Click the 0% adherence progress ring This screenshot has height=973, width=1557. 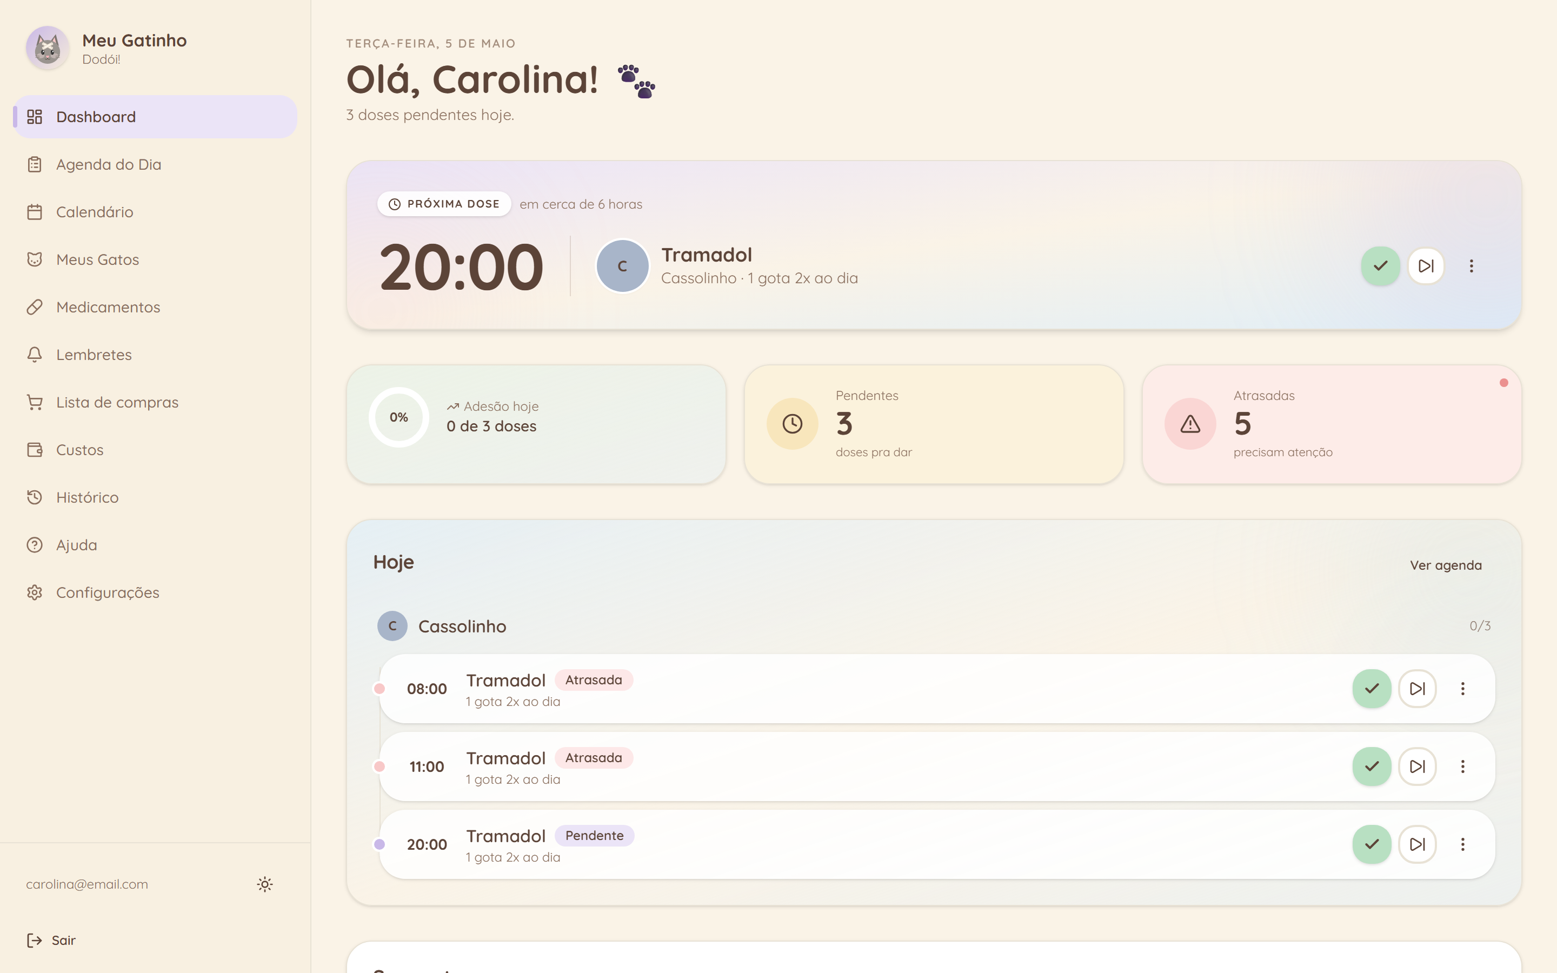[399, 417]
